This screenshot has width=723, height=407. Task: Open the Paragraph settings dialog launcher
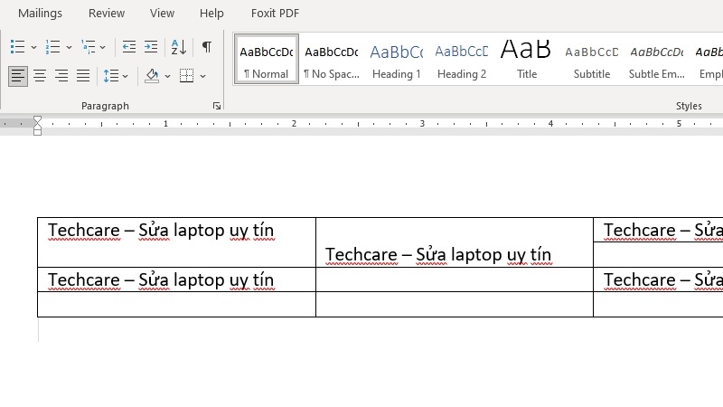tap(217, 106)
